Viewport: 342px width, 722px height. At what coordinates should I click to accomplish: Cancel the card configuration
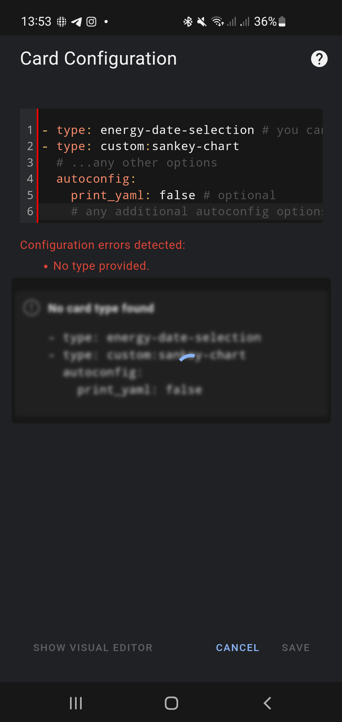pos(237,647)
